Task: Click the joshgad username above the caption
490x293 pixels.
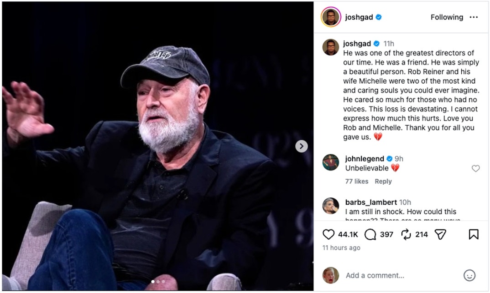Action: pos(356,43)
